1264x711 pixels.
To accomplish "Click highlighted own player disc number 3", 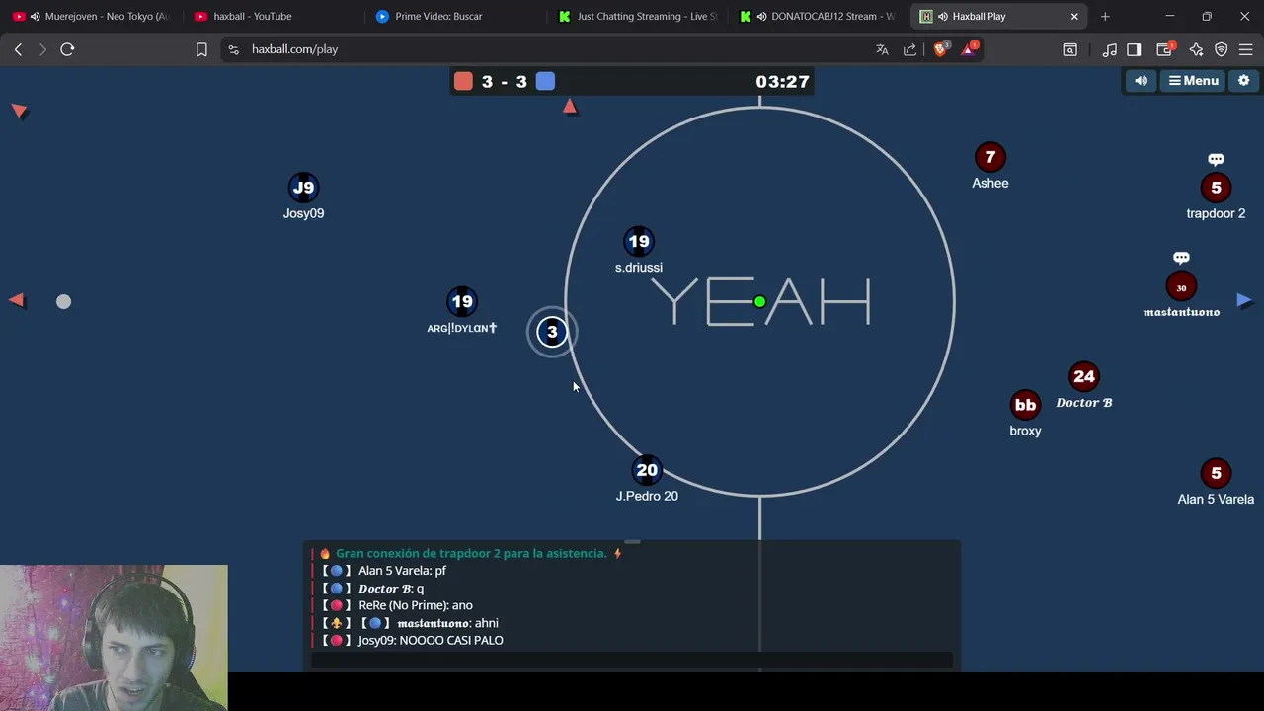I will click(x=552, y=332).
